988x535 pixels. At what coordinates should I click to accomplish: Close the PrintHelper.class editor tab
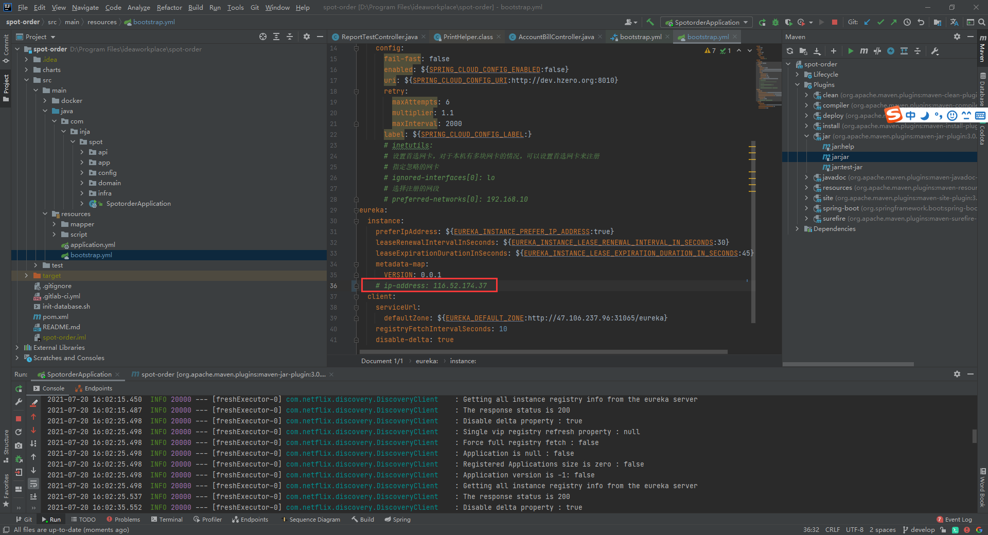pyautogui.click(x=499, y=37)
